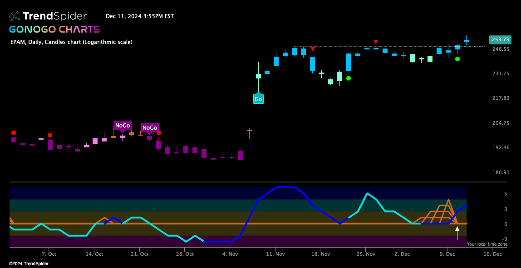Select the red dot above 7. Oct
Image resolution: width=521 pixels, height=268 pixels.
pos(50,135)
